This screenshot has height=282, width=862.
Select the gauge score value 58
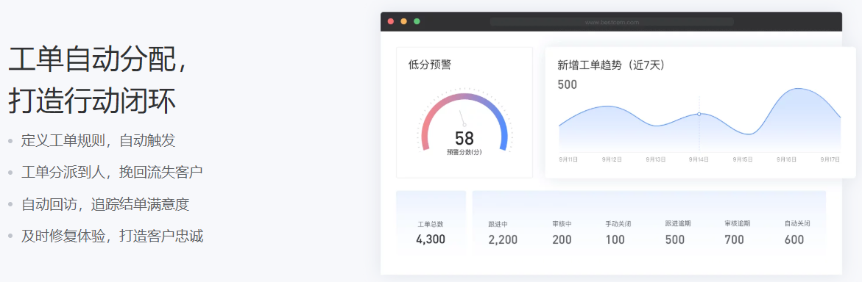coord(464,138)
